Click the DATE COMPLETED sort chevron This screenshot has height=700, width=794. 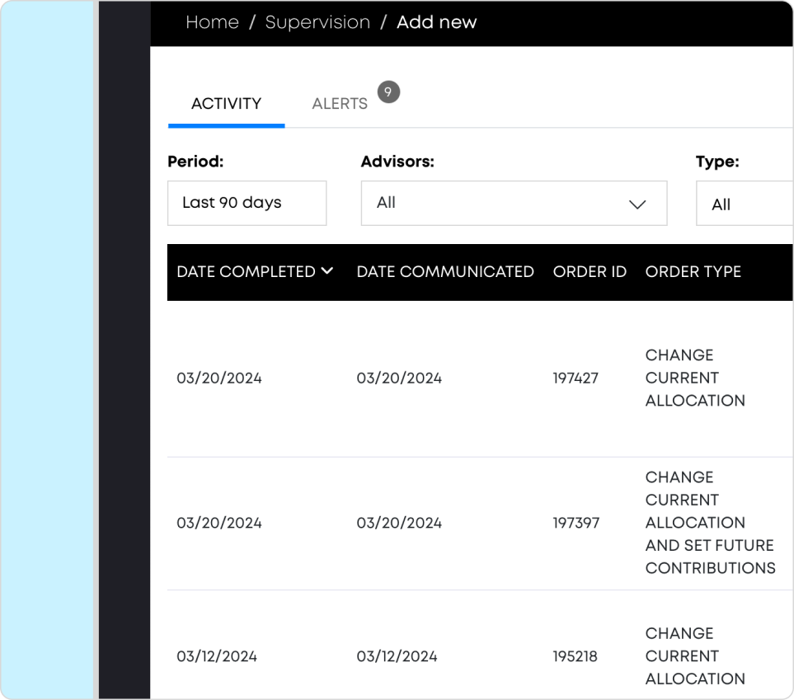point(327,271)
